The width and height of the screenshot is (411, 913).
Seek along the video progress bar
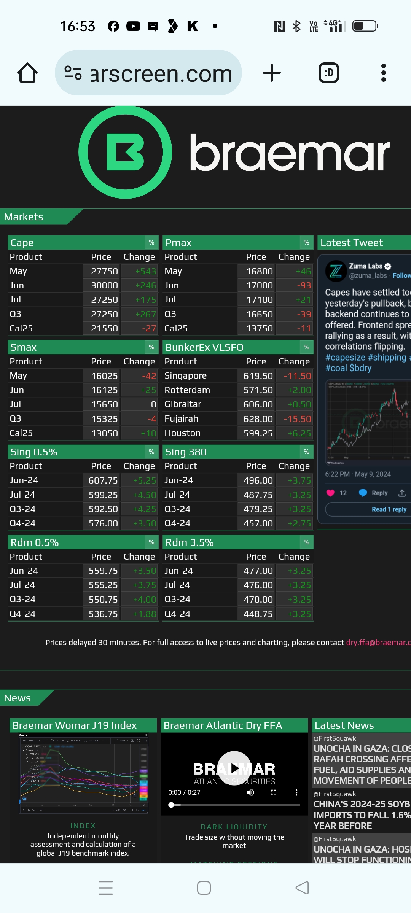[234, 805]
